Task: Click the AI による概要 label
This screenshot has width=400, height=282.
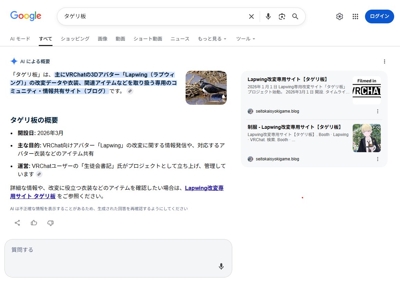Action: click(35, 61)
